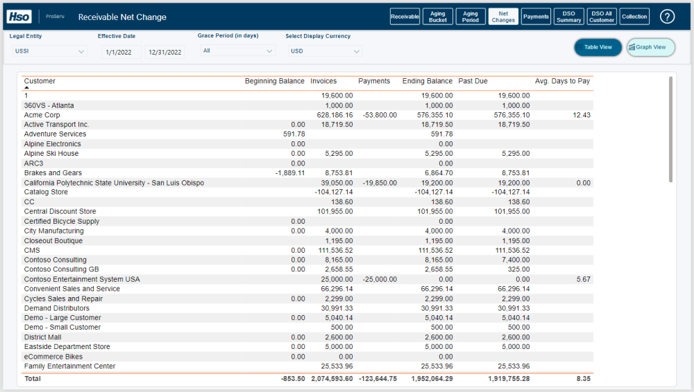The width and height of the screenshot is (694, 392).
Task: Sort by Ending Balance column header
Action: pyautogui.click(x=427, y=81)
